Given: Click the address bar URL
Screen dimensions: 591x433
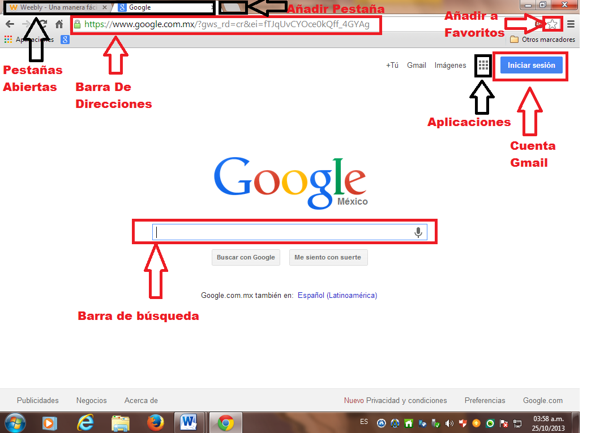Looking at the screenshot, I should click(x=226, y=24).
